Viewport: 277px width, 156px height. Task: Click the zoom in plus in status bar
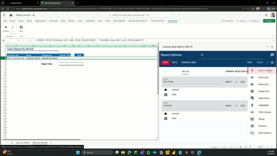268,147
